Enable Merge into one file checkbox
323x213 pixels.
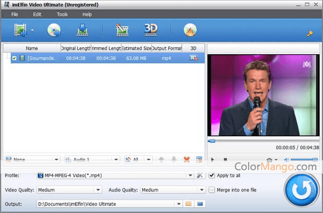point(212,190)
